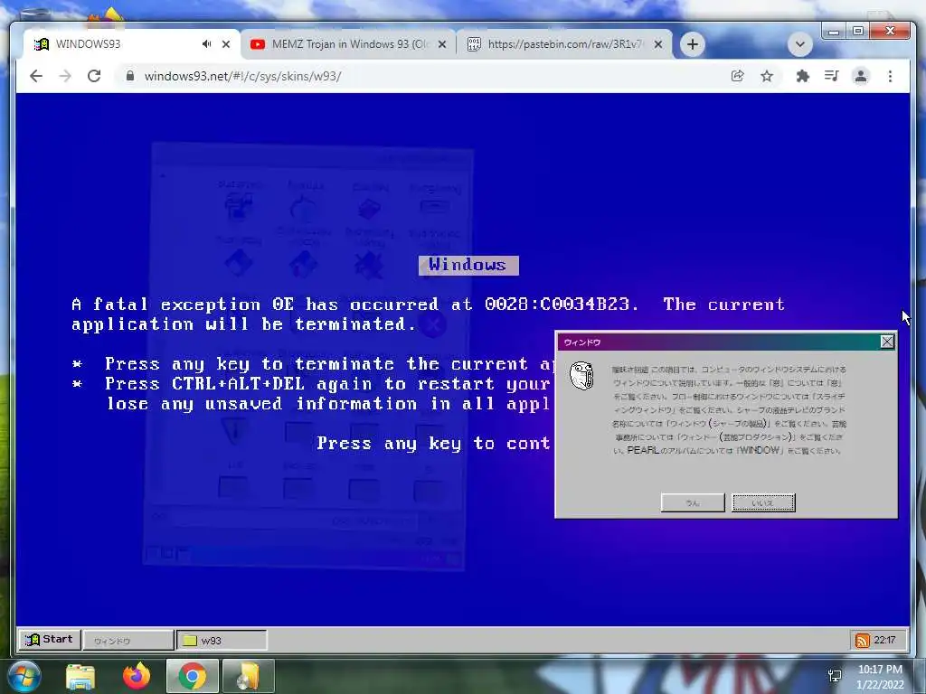Click the Windows 93 clock 22:17
Viewport: 926px width, 694px height.
(x=885, y=641)
